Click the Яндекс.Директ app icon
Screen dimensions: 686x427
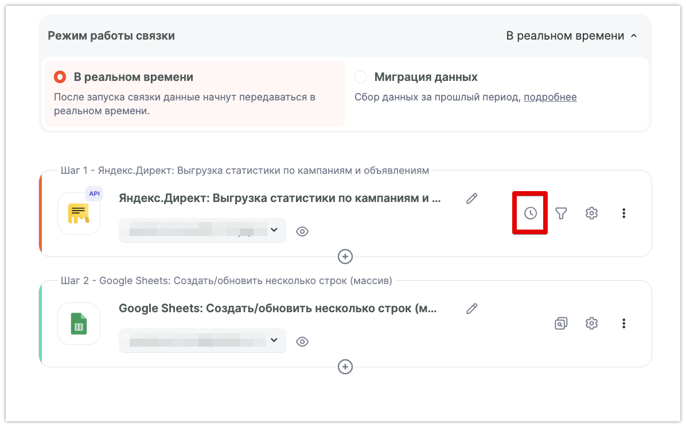click(79, 214)
